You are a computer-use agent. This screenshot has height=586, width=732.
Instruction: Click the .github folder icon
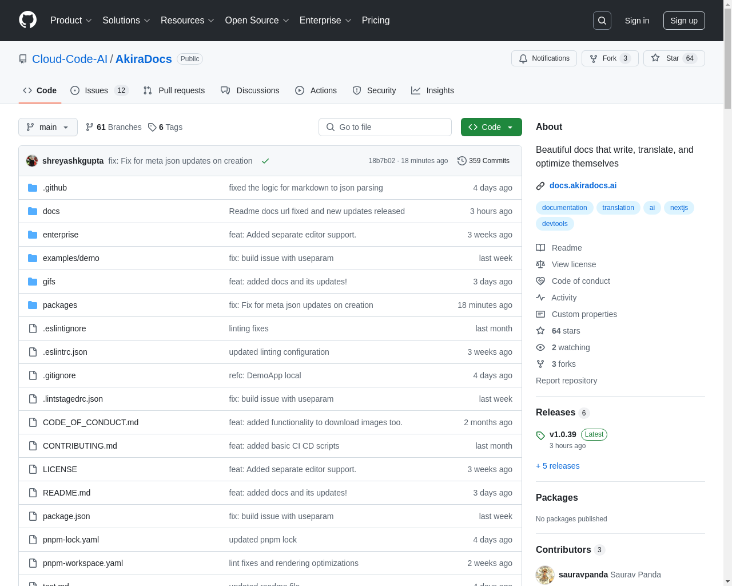coord(33,188)
